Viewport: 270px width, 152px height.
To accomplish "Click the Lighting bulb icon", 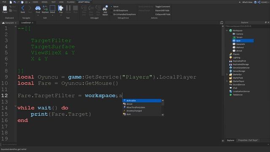I will [x=231, y=57].
